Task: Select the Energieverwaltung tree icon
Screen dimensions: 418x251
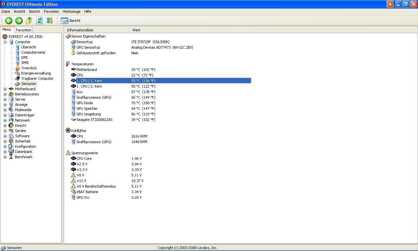Action: [x=18, y=73]
